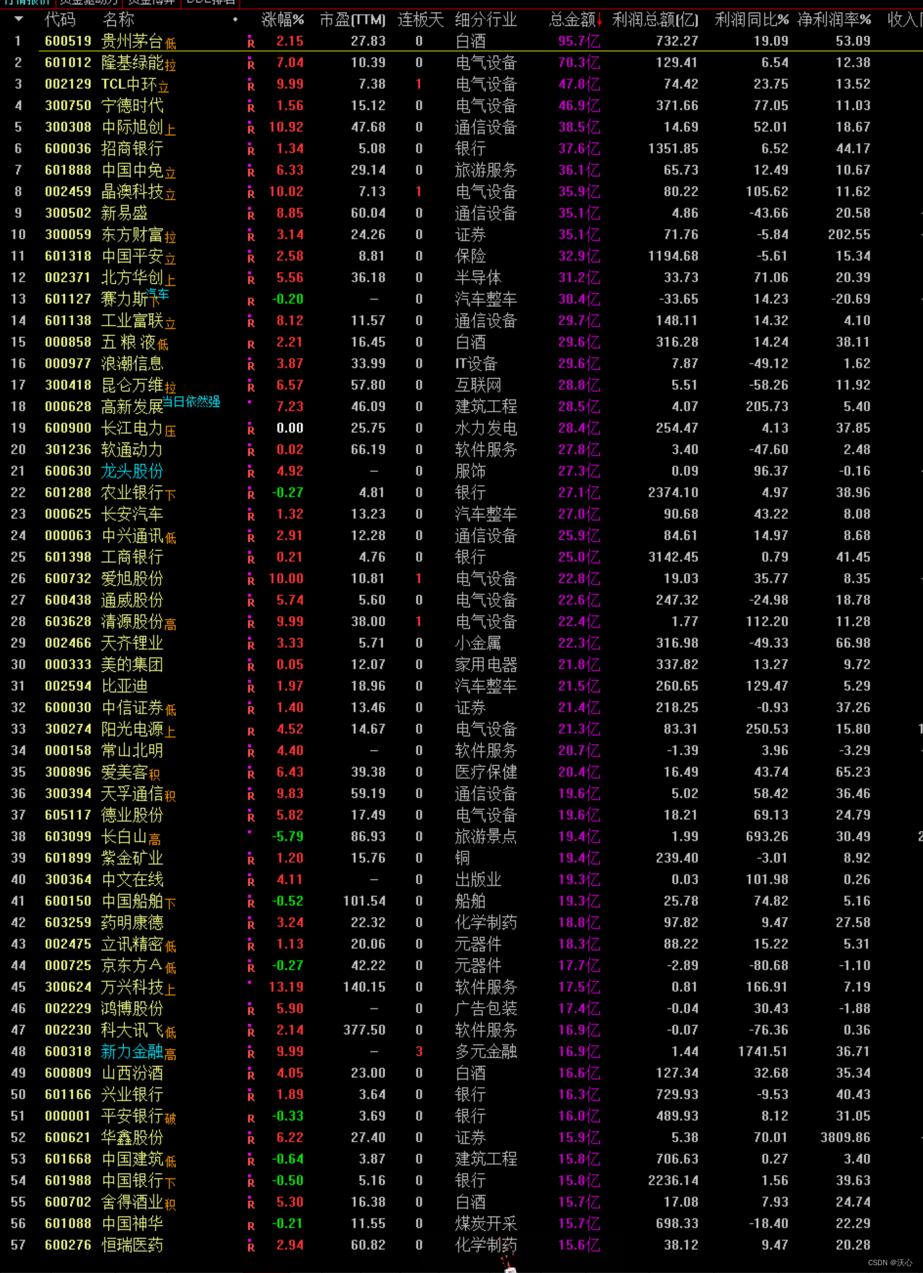
Task: Select stock name 比亚迪
Action: [125, 686]
